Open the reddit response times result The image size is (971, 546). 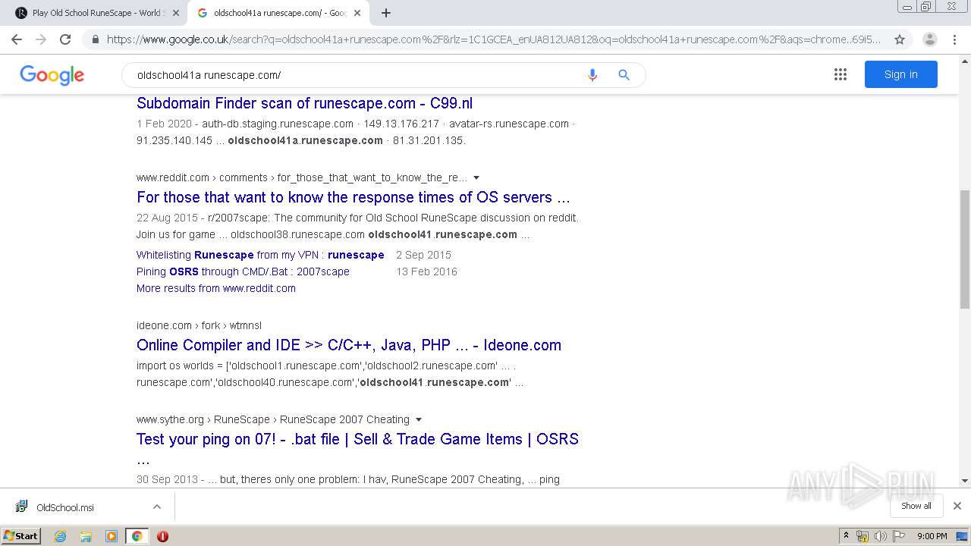tap(353, 197)
